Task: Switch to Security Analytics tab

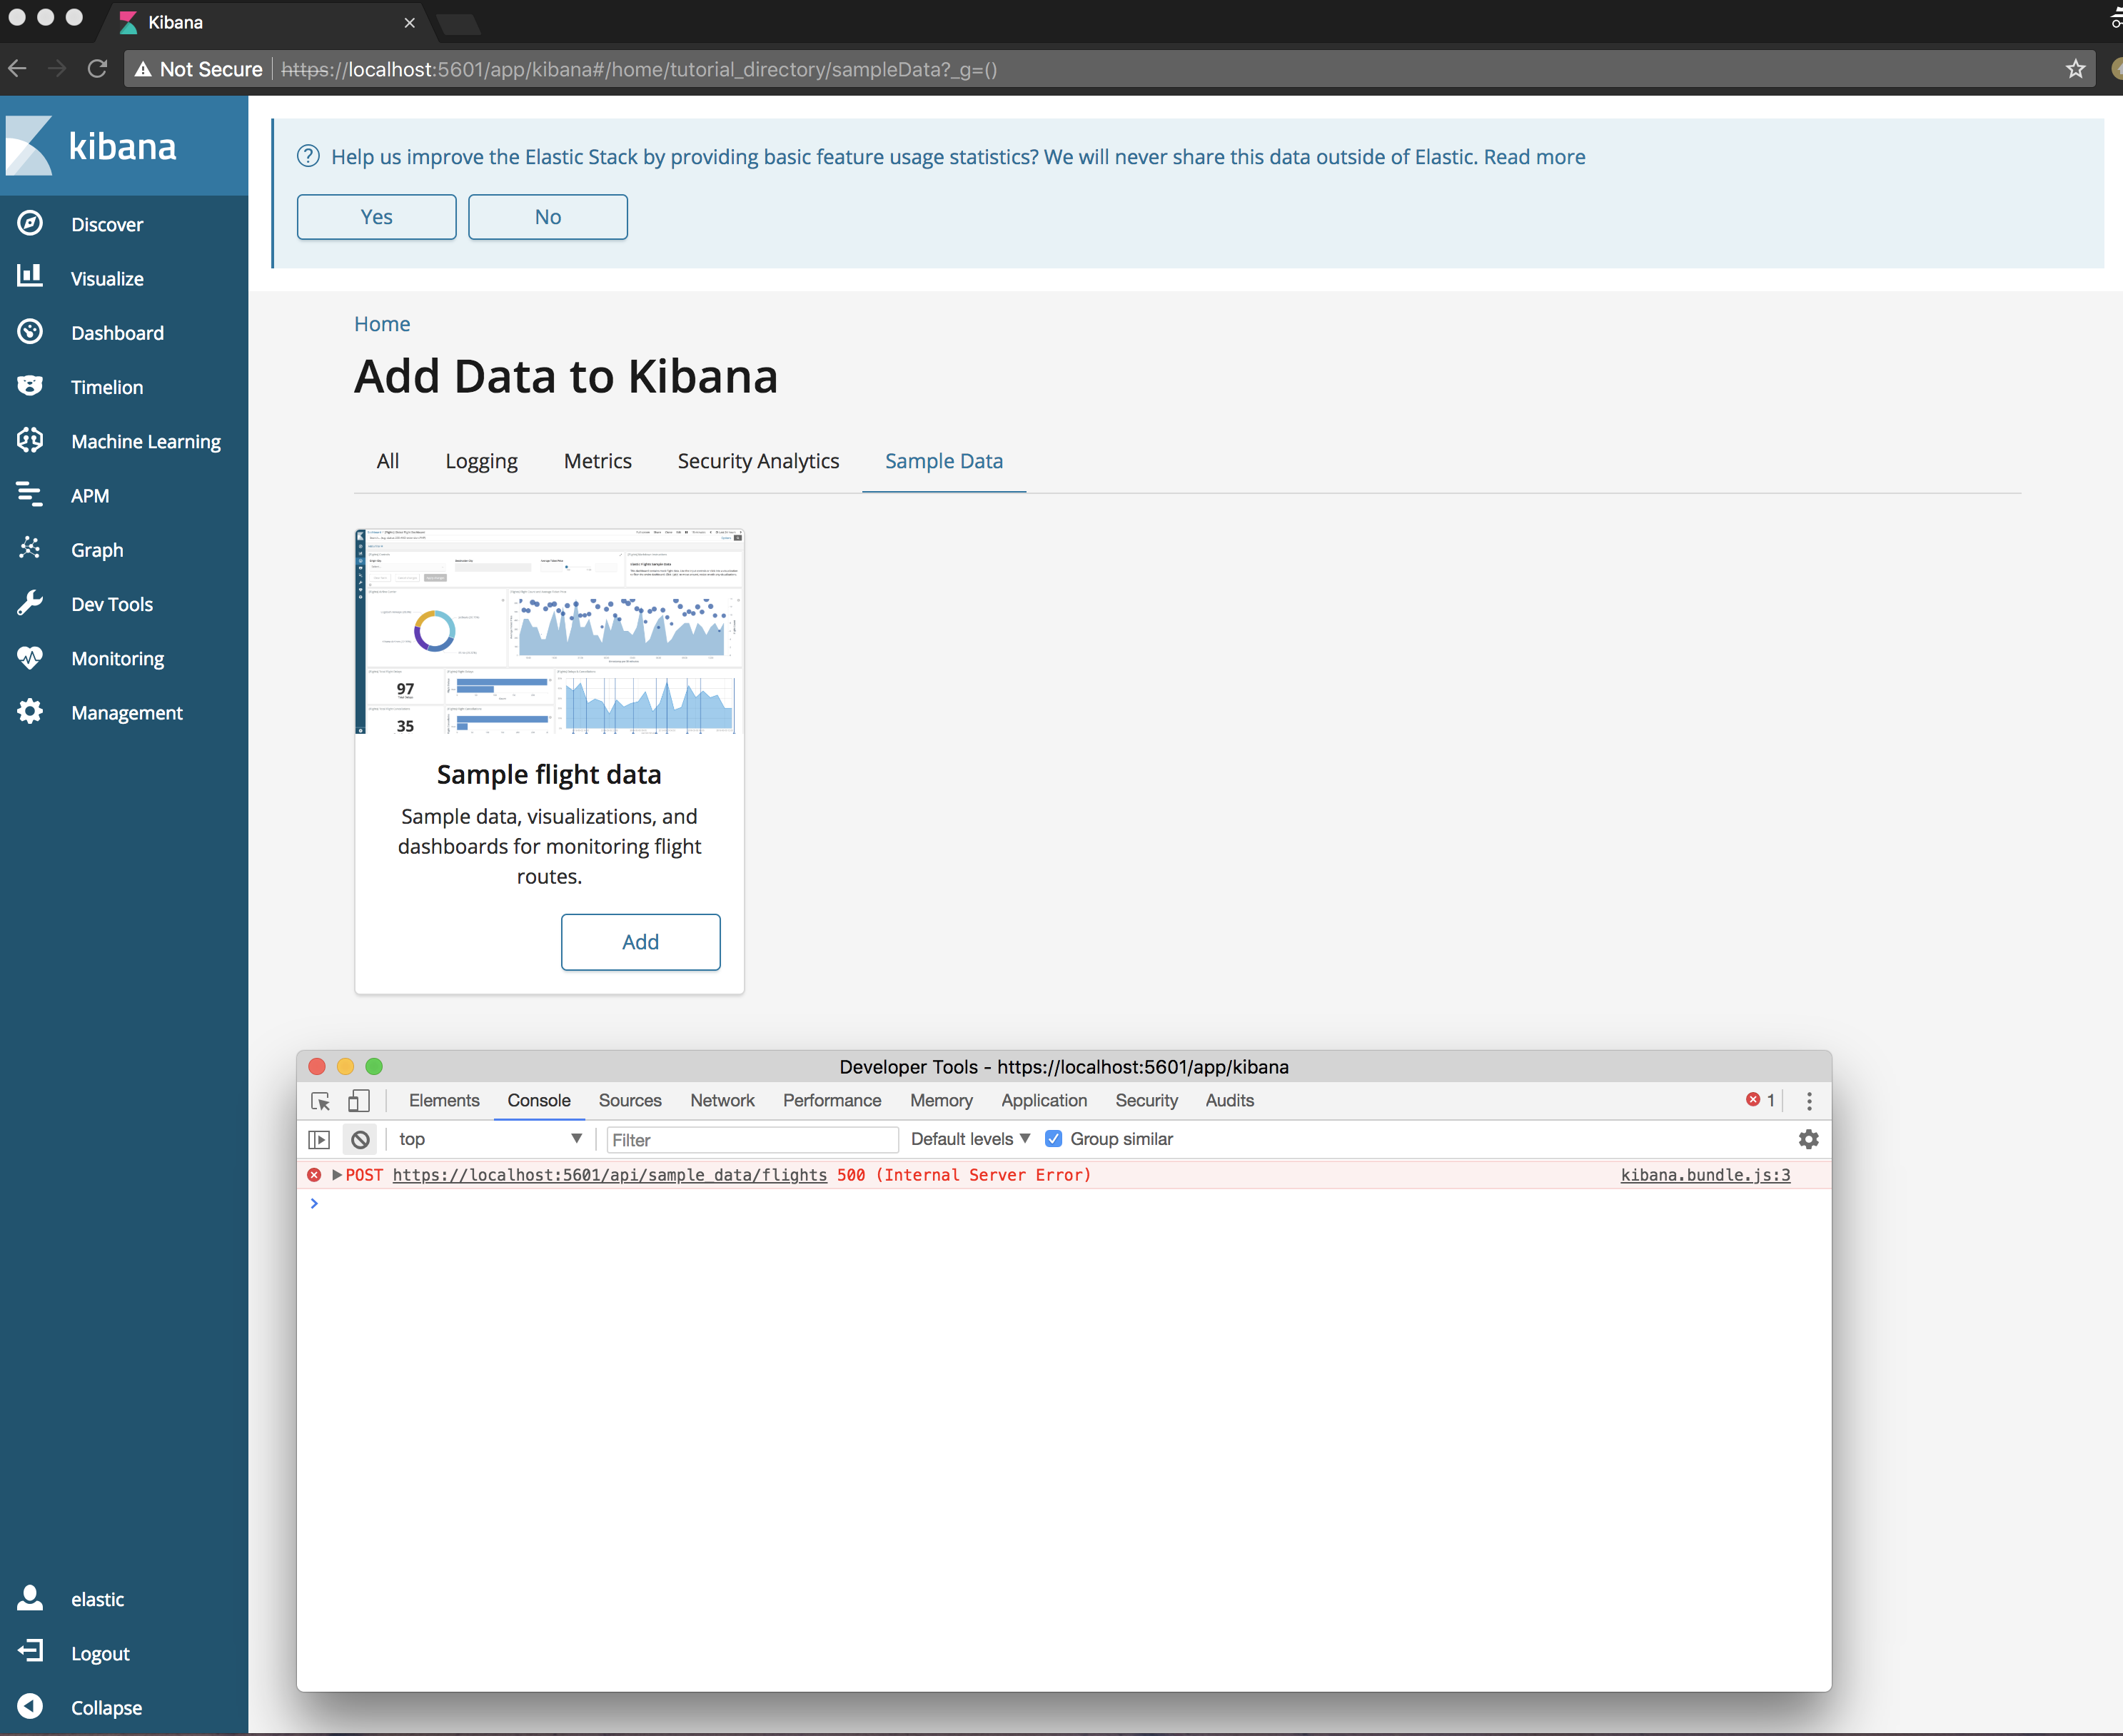Action: click(x=758, y=461)
